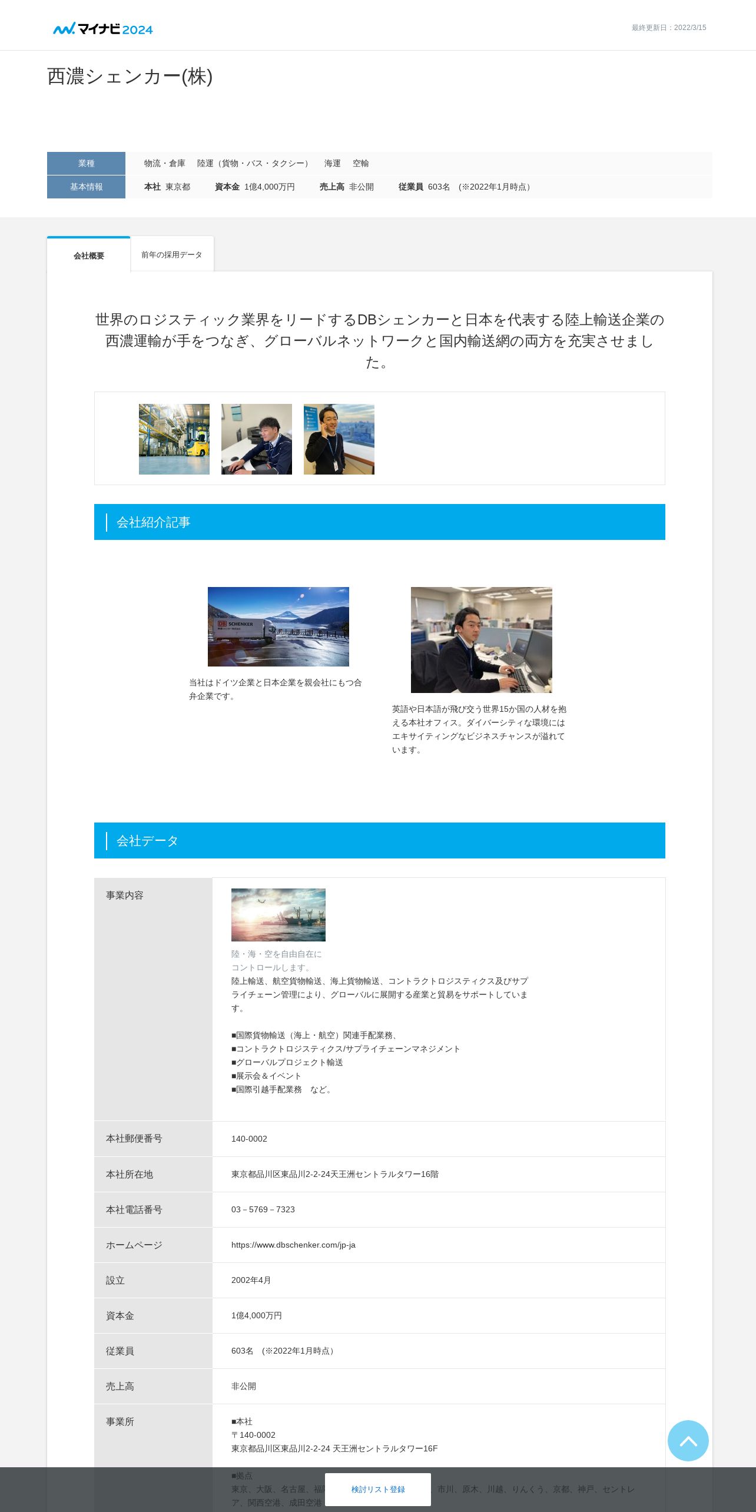
Task: Click 陸運（貨物・バス・タクシー） industry text
Action: tap(255, 163)
